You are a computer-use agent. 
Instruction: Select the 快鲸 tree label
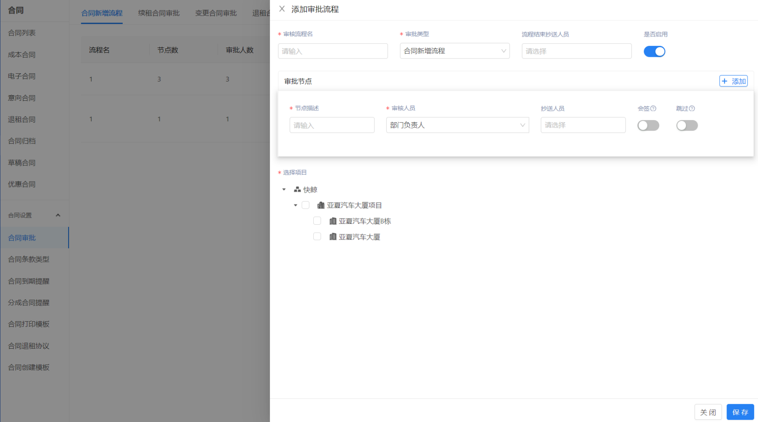(310, 189)
